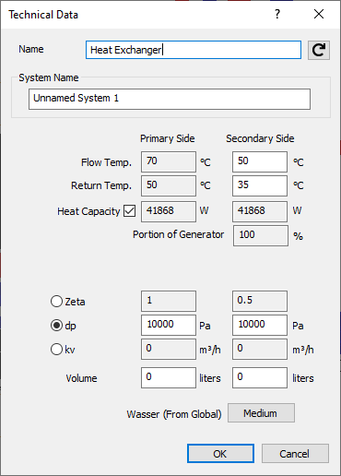This screenshot has width=341, height=476.
Task: Click secondary dp field 10000 Pa
Action: (x=260, y=325)
